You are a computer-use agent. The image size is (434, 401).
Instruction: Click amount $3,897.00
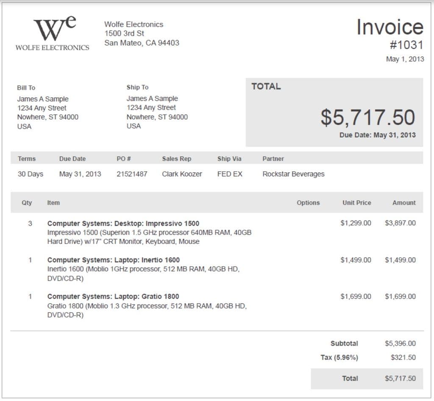[x=400, y=223]
